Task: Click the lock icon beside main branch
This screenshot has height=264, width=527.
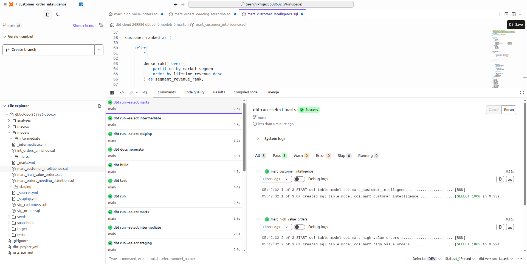Action: [19, 25]
